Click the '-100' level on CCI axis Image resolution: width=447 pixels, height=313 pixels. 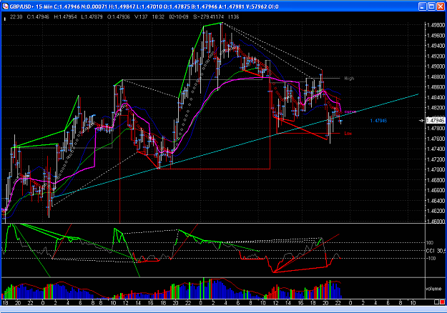pos(431,258)
